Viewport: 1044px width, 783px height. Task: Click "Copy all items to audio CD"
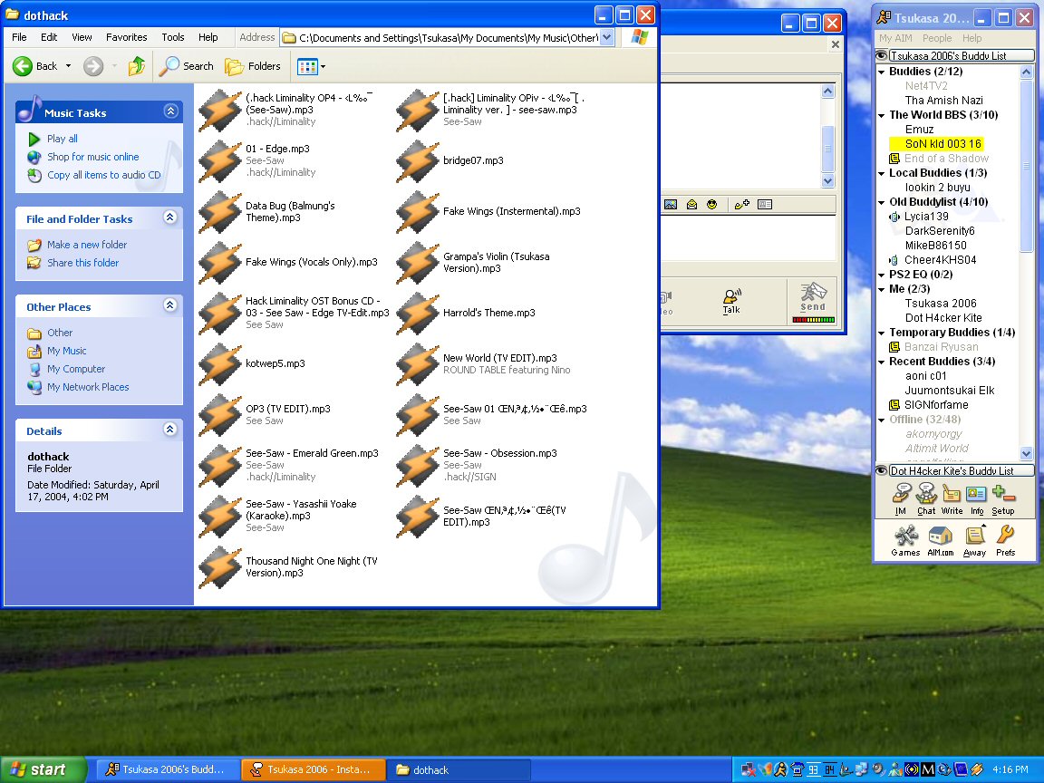click(x=103, y=175)
